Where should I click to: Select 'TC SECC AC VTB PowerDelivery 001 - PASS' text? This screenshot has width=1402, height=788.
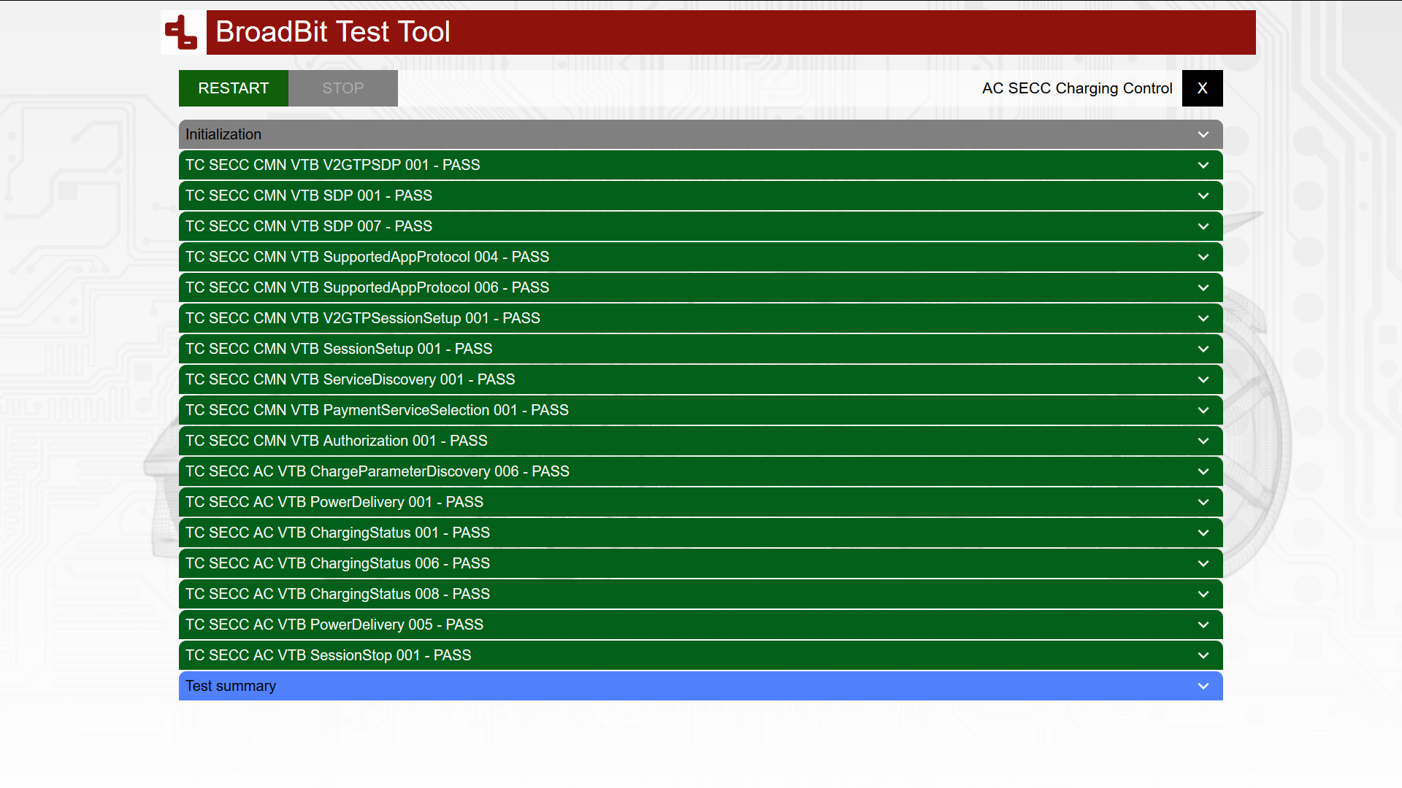coord(334,502)
